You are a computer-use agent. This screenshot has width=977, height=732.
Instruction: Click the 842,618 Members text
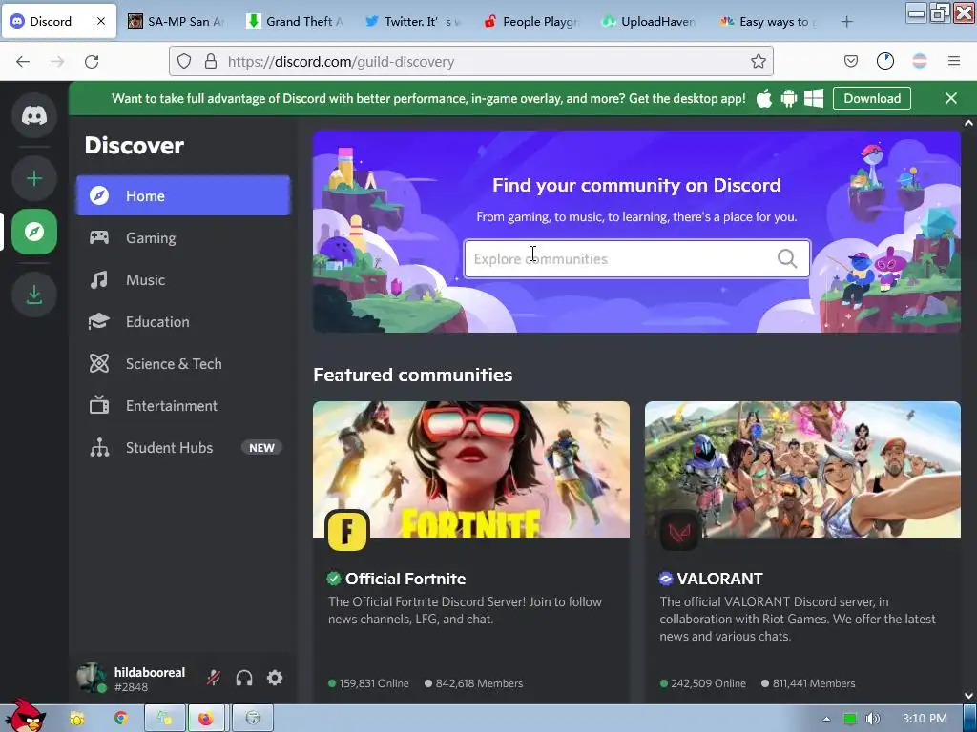479,683
